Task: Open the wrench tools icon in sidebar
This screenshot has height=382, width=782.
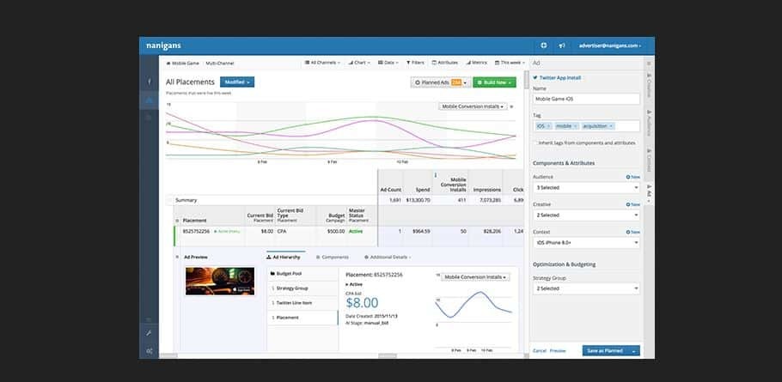Action: tap(149, 333)
